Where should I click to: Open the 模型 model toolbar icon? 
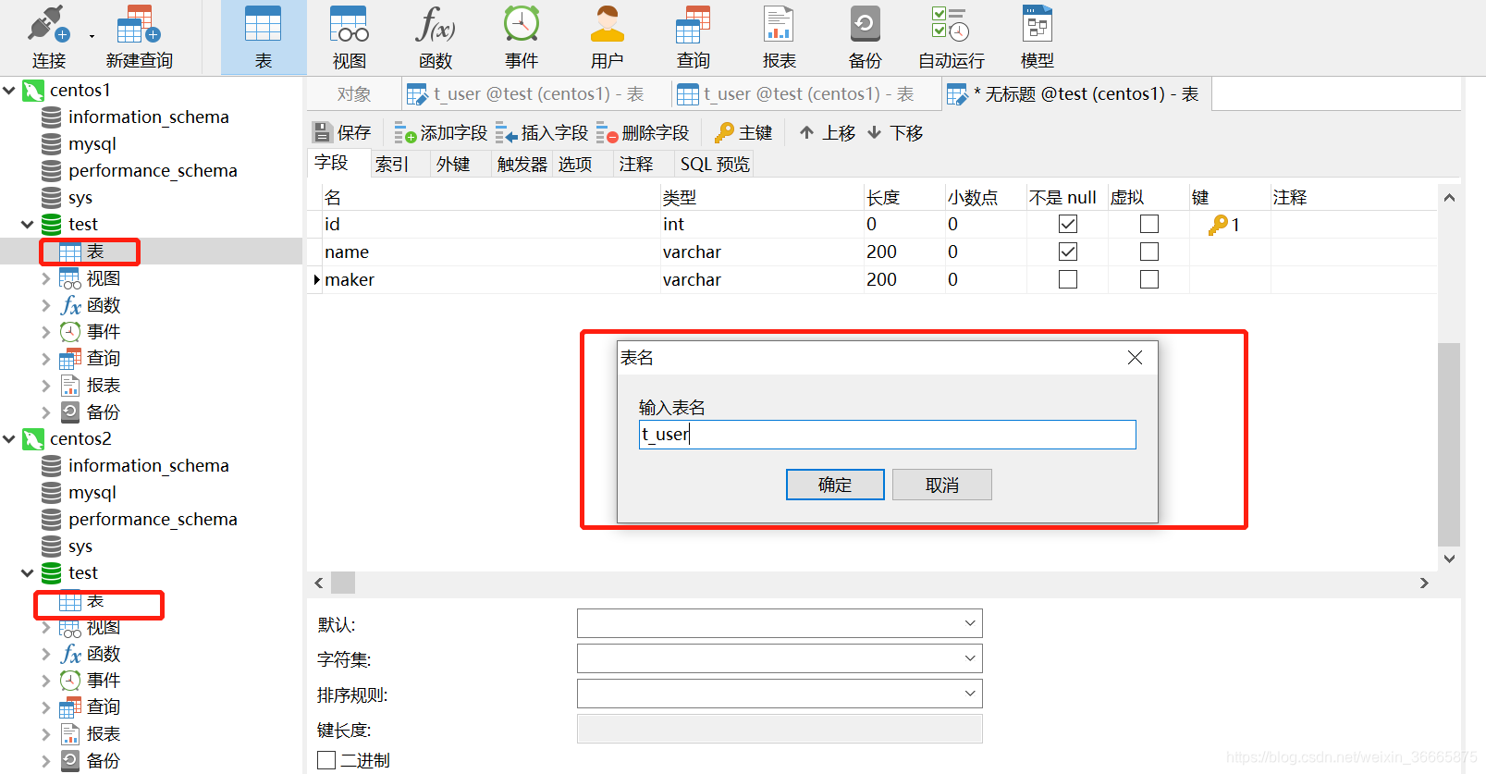pos(1038,37)
